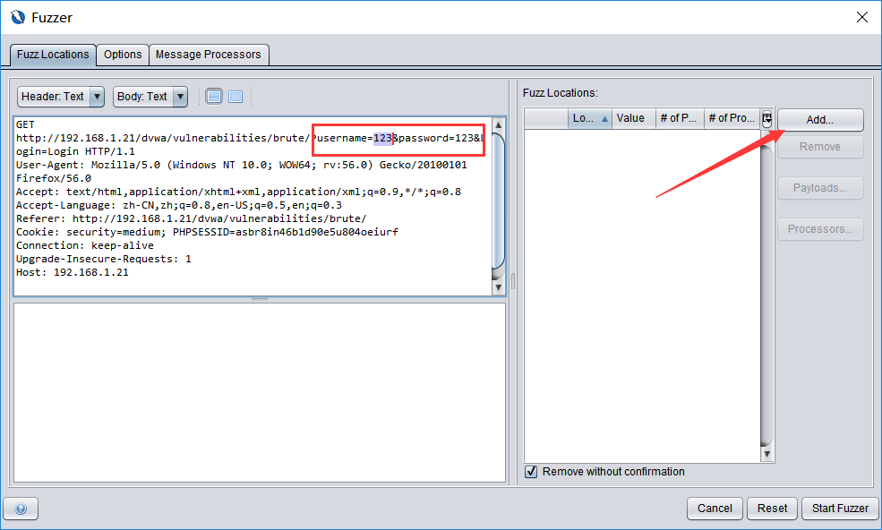This screenshot has height=530, width=882.
Task: Click inside the empty request body pane
Action: 260,392
